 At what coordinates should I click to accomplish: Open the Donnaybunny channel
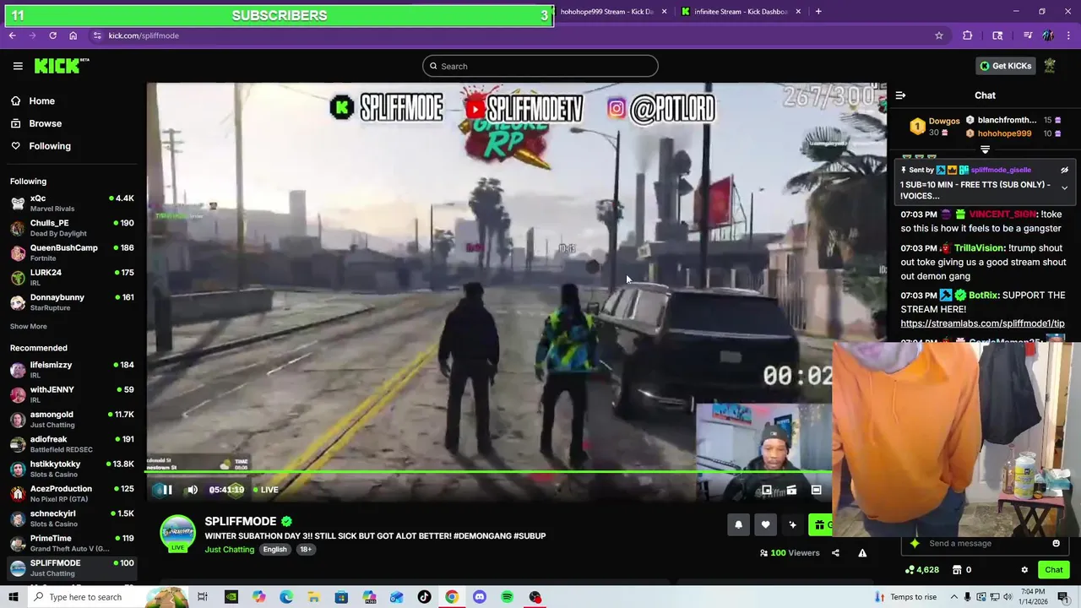pyautogui.click(x=72, y=302)
